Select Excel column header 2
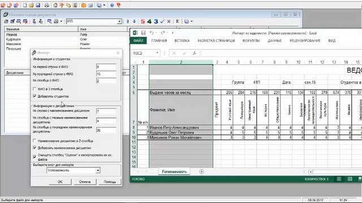This screenshot has width=362, height=203. [x=181, y=62]
